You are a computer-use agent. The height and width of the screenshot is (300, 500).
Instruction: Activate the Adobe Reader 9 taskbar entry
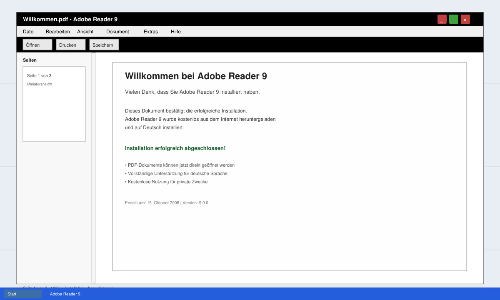[65, 294]
